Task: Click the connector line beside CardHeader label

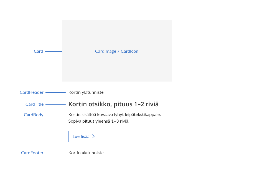Action: tap(55, 92)
